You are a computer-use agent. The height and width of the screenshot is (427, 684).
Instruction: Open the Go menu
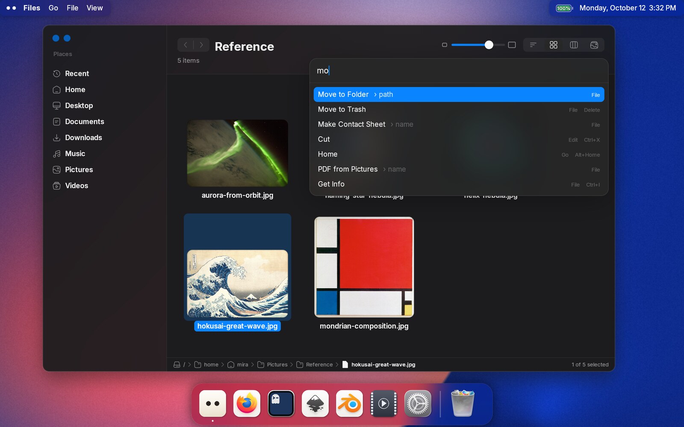click(53, 8)
